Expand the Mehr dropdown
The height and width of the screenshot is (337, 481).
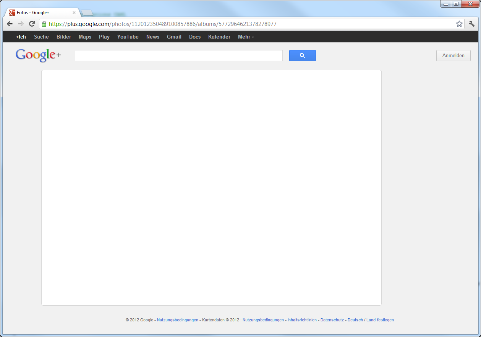[246, 37]
